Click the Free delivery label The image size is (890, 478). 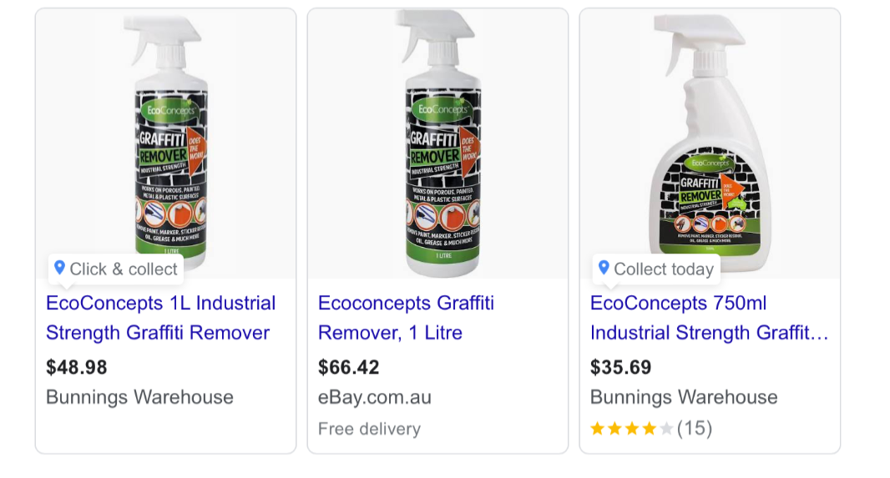pyautogui.click(x=370, y=429)
